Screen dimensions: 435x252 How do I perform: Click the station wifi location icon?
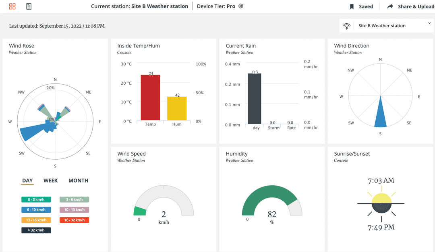point(346,26)
